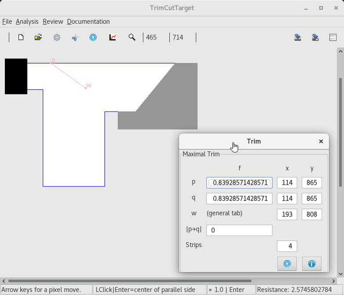
Task: Open the File menu
Action: (7, 22)
